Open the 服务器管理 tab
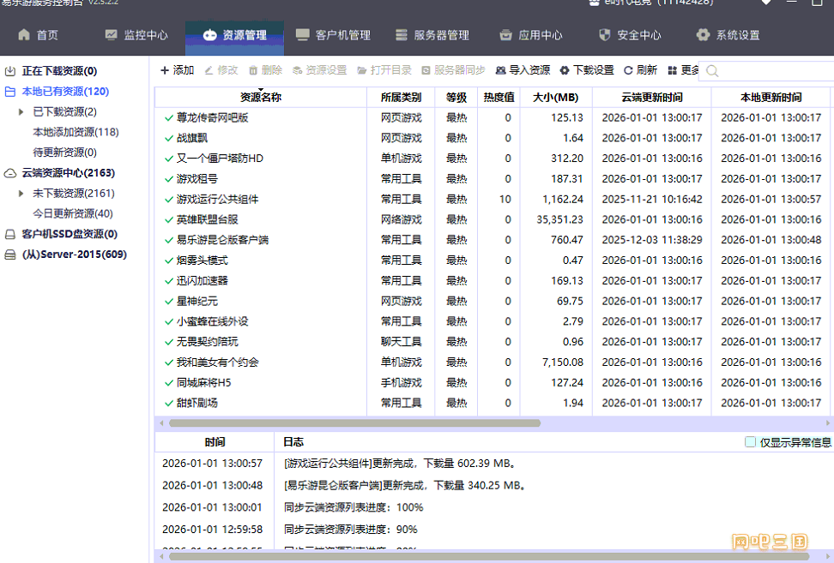 pos(432,35)
